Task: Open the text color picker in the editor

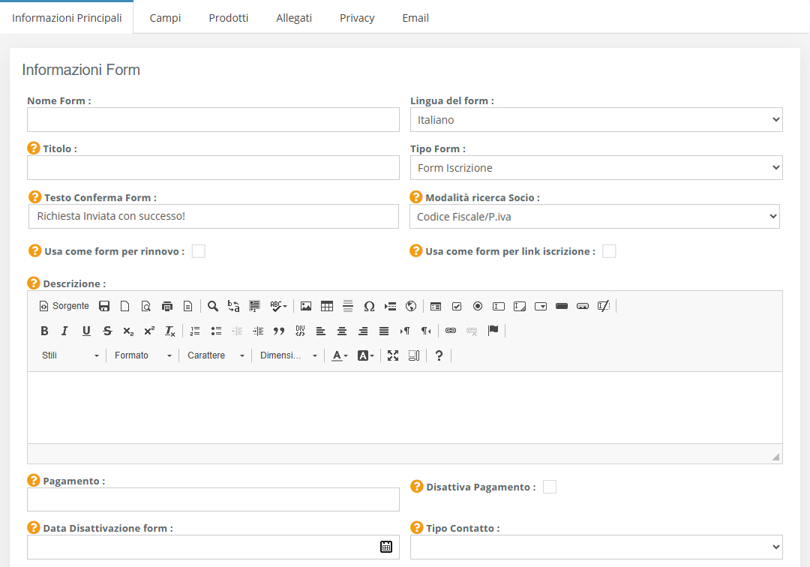Action: tap(340, 355)
